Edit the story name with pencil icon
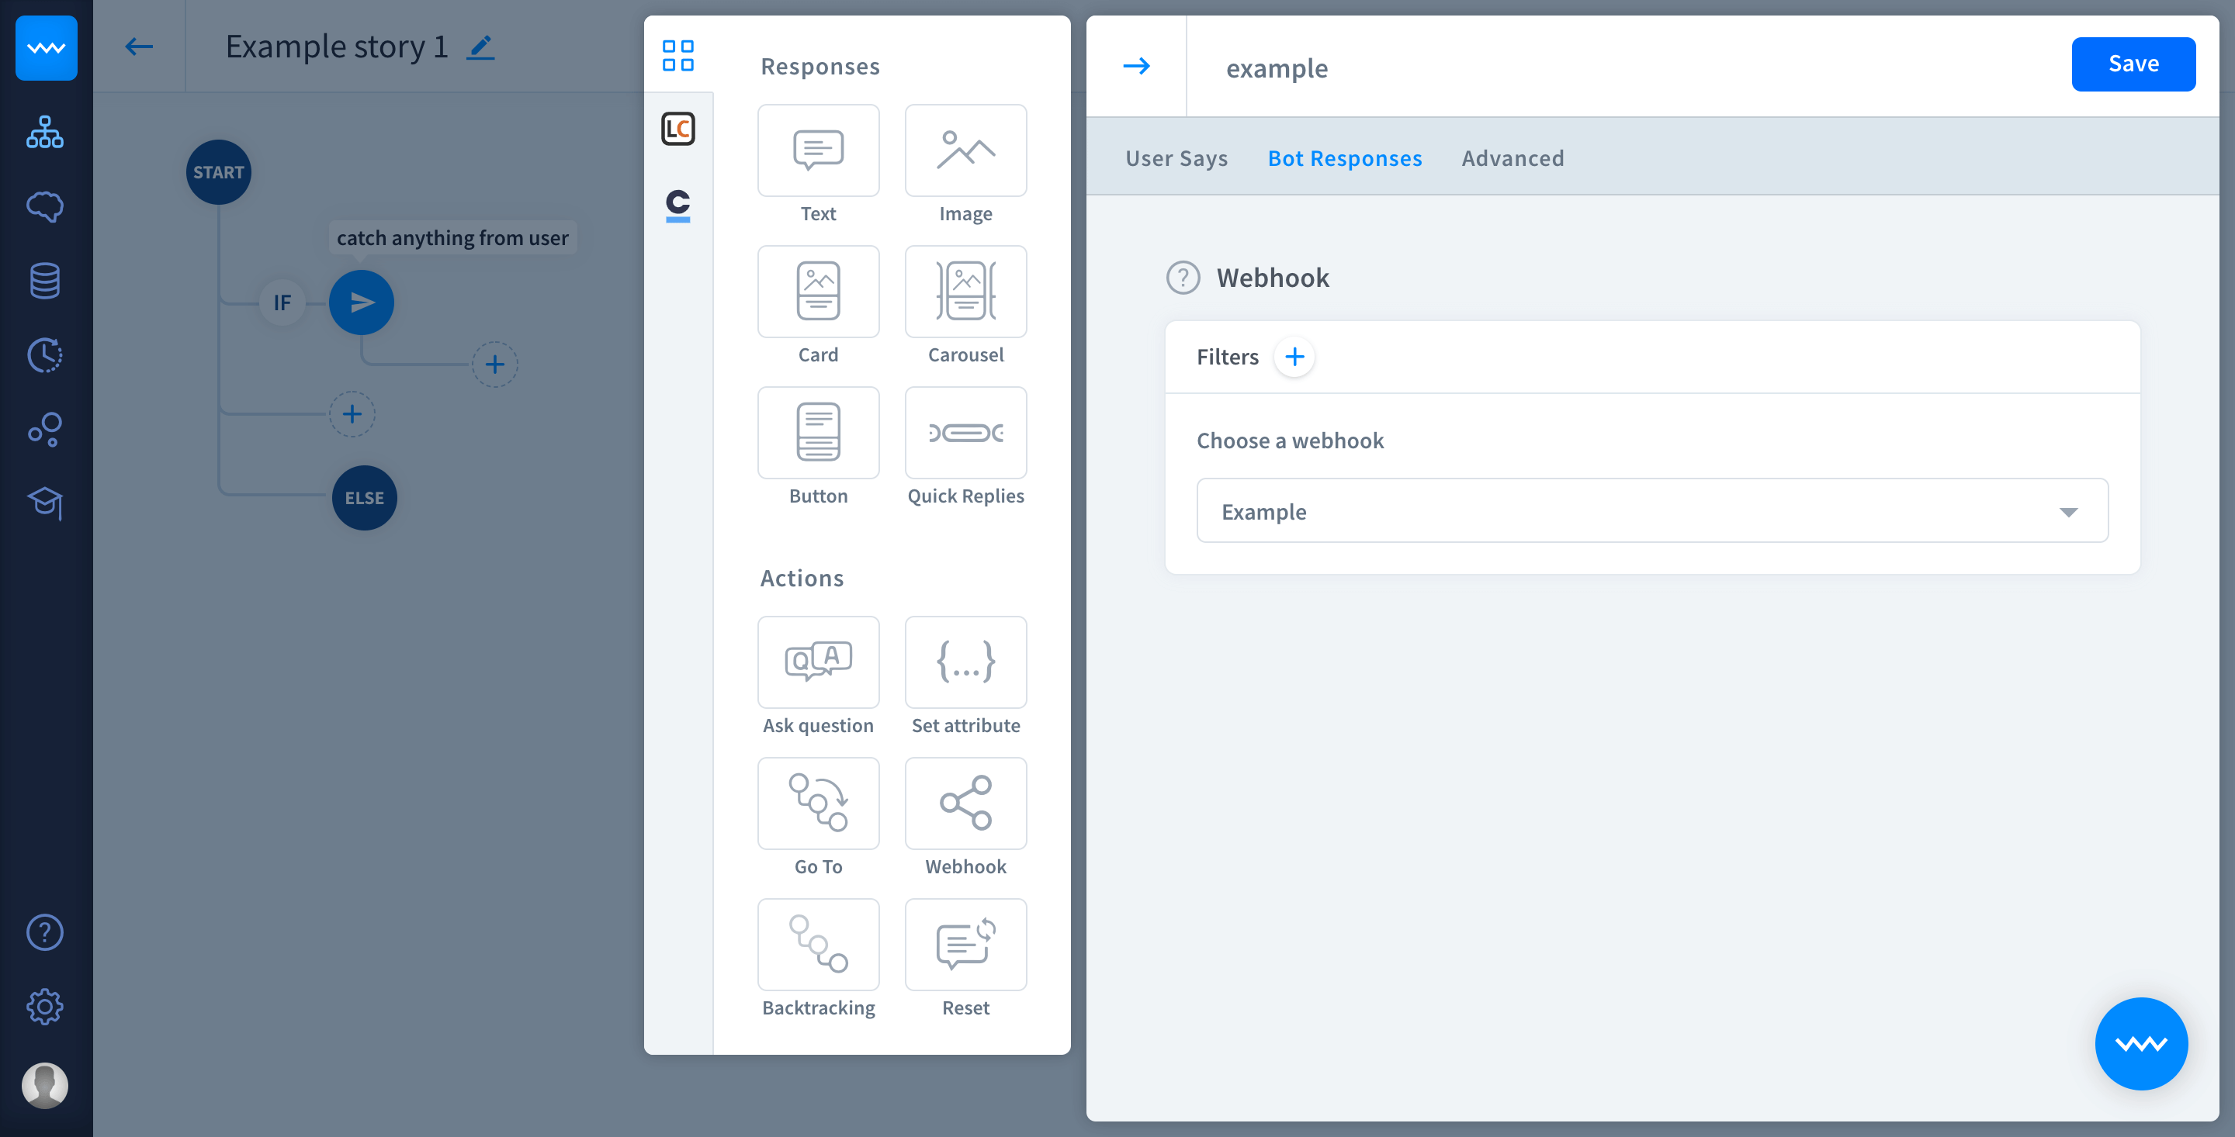 (x=480, y=47)
